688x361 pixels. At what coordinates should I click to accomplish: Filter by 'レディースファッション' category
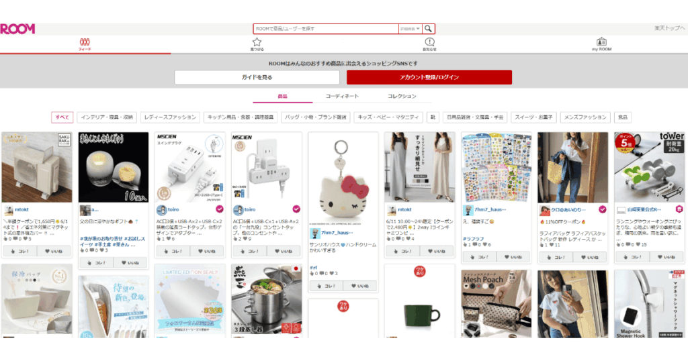(x=170, y=117)
